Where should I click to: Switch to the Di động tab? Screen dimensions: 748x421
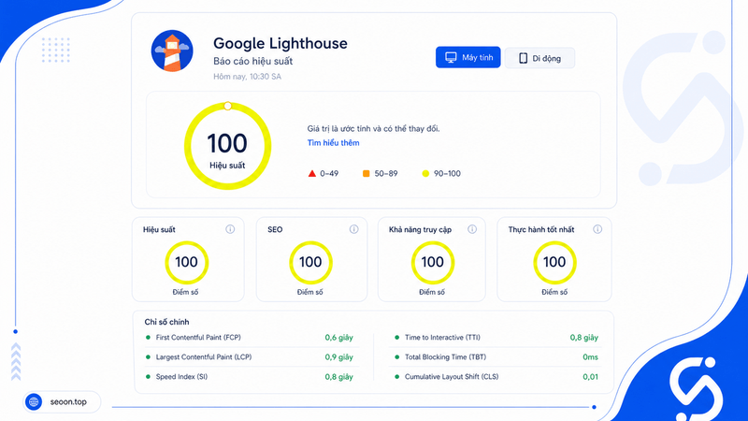tap(539, 58)
